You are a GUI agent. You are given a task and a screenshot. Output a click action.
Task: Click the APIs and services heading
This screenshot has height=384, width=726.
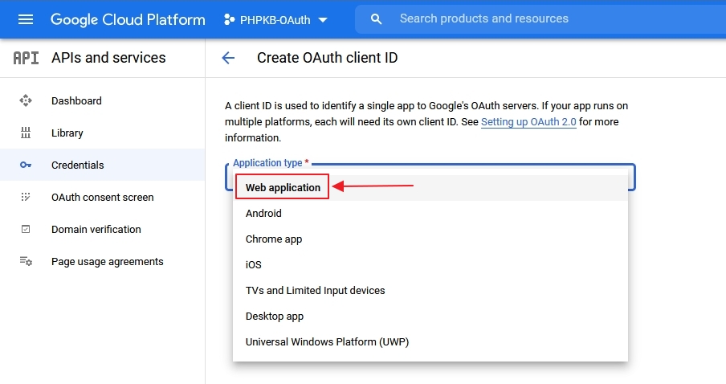click(108, 58)
